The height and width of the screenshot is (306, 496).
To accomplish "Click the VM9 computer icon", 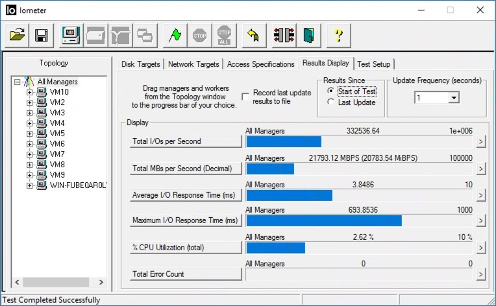I will point(42,175).
